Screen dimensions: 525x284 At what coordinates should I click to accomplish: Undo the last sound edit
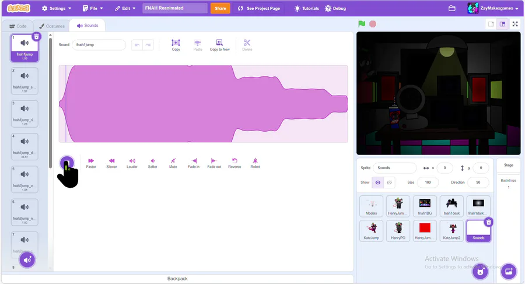pyautogui.click(x=137, y=44)
